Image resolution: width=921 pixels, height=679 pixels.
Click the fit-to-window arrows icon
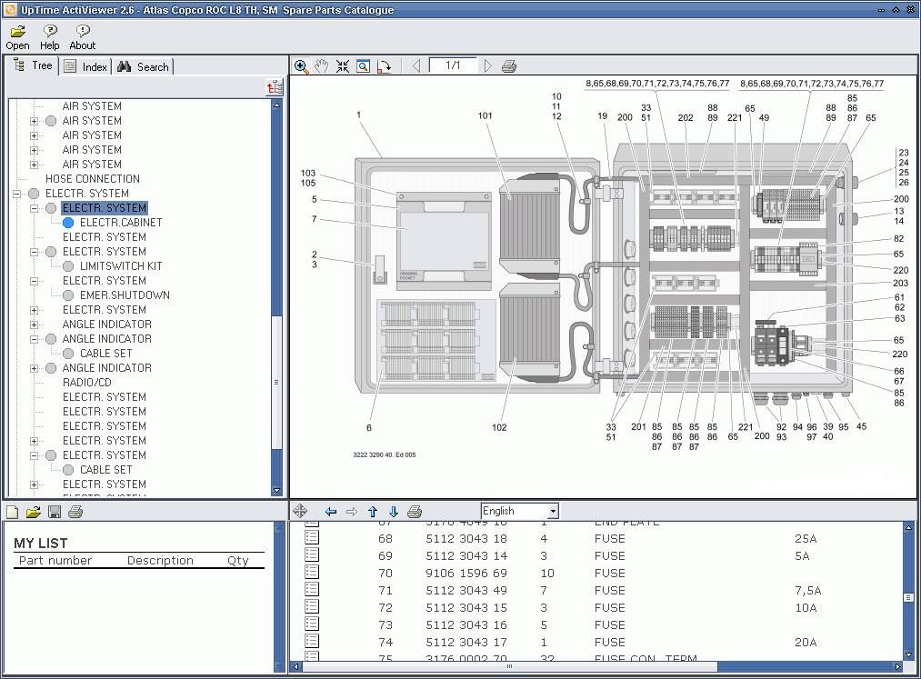pos(343,66)
